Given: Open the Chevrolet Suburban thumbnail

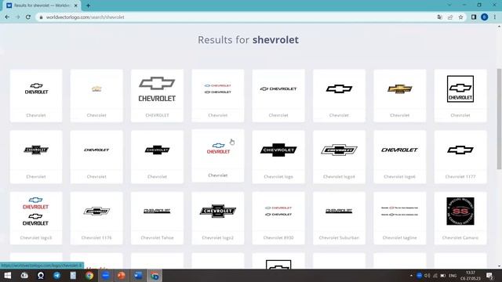Looking at the screenshot, I should 339,211.
